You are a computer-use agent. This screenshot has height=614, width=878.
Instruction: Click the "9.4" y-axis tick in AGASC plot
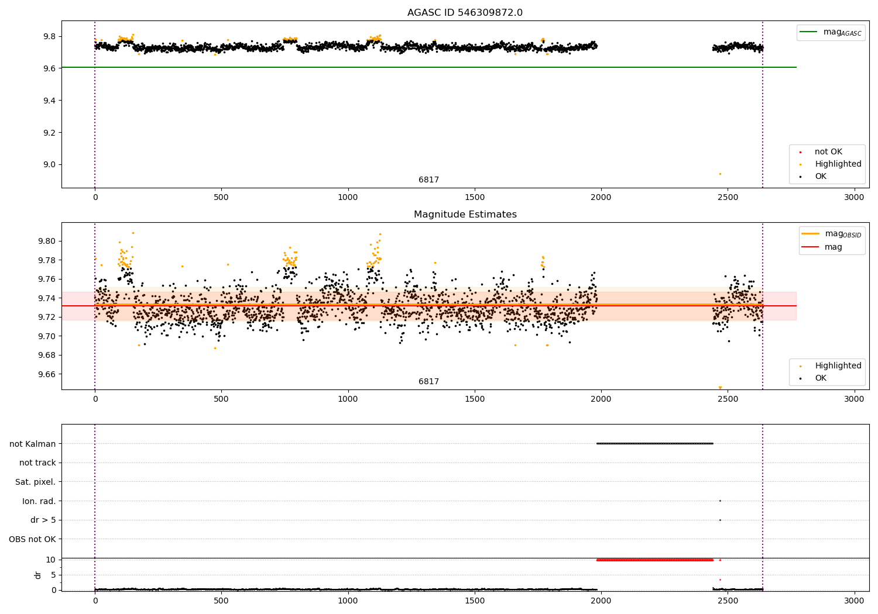49,101
